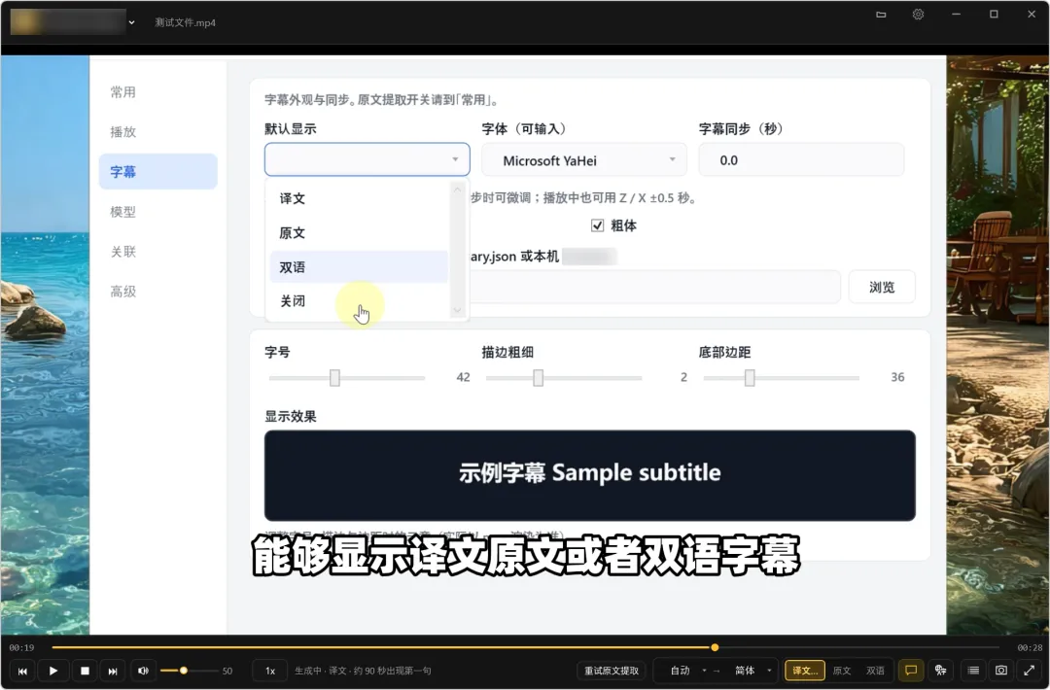Click the seek bar progress handle

[715, 647]
